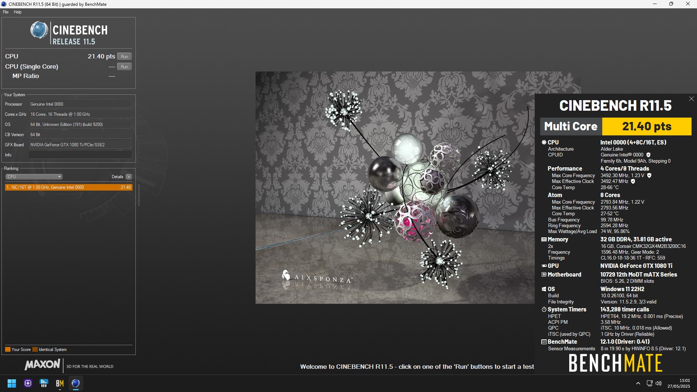Run the CPU multi-core benchmark
Image resolution: width=697 pixels, height=392 pixels.
(125, 57)
